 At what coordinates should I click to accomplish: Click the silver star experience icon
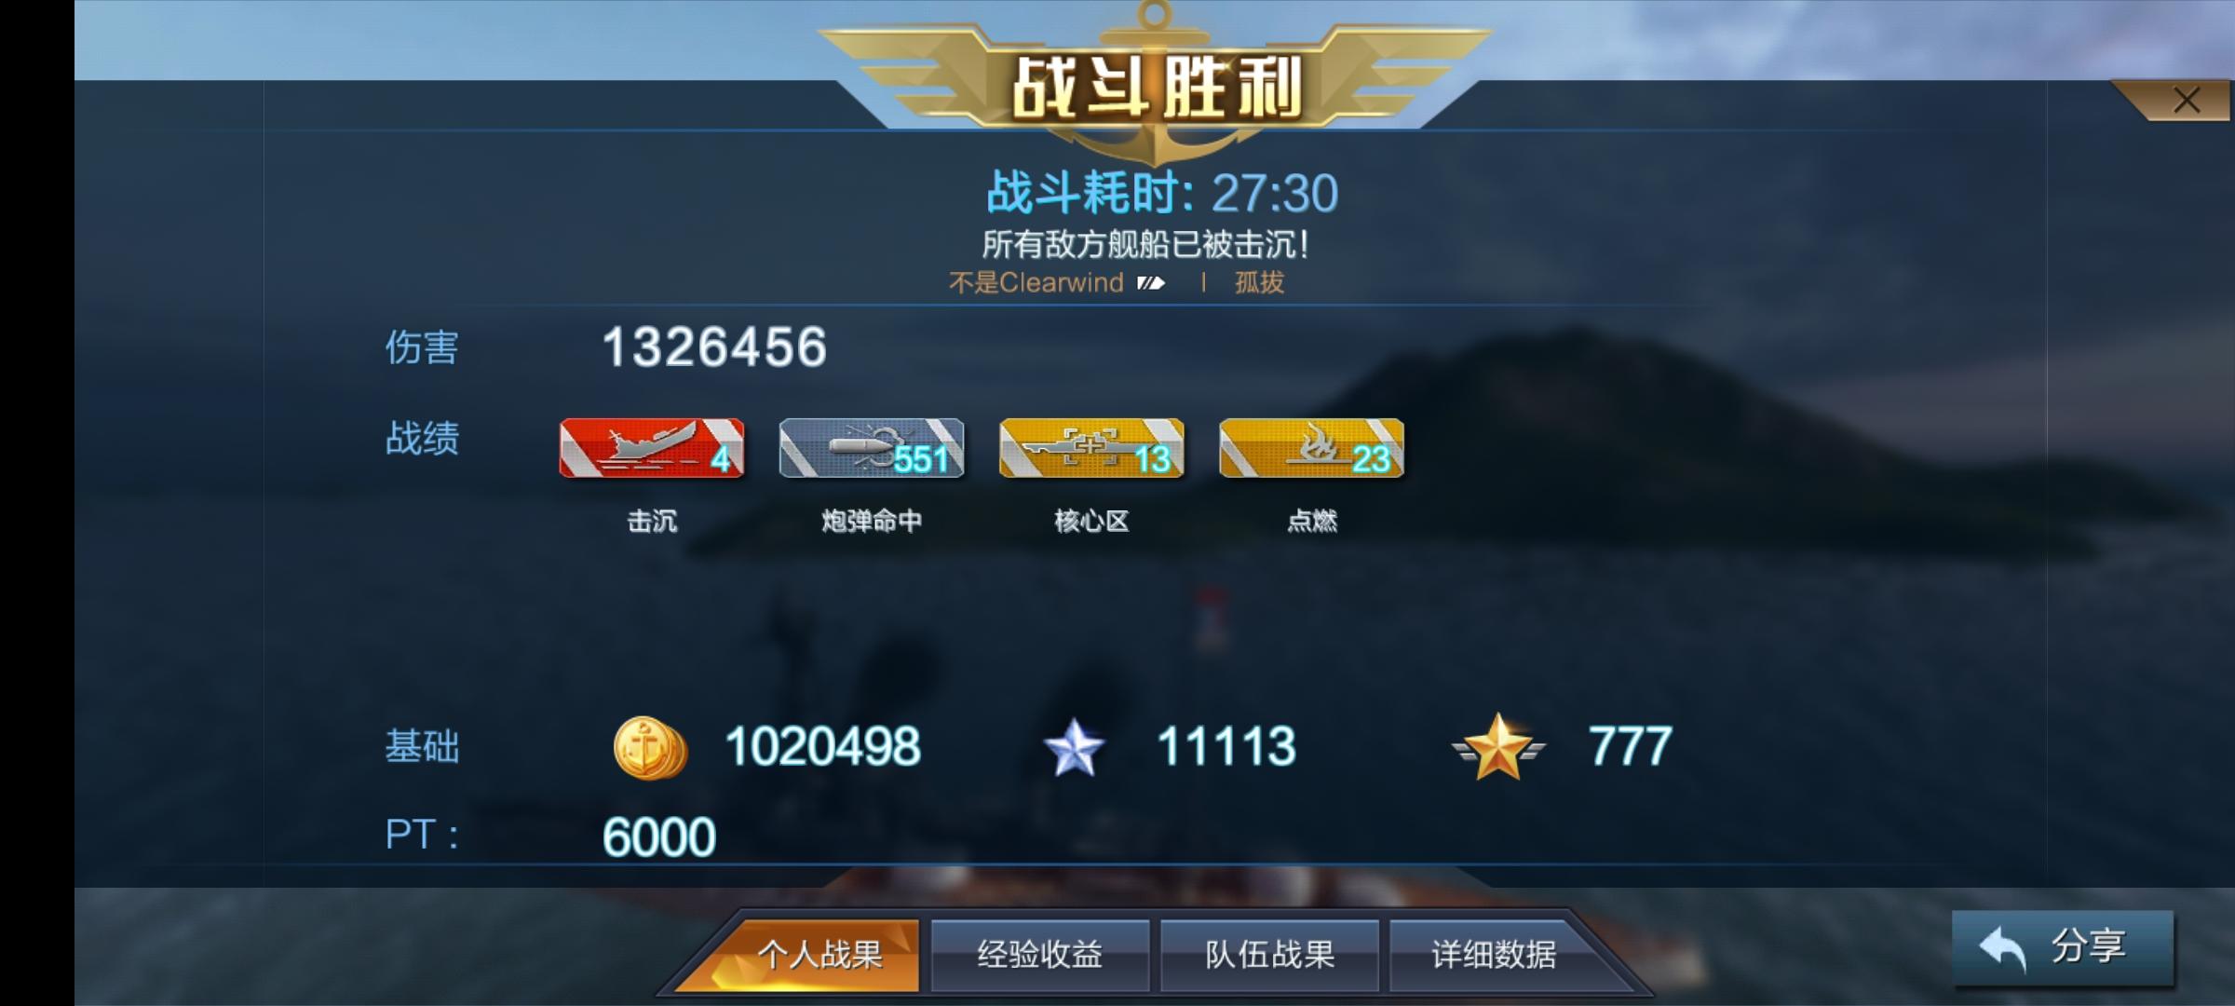[x=1074, y=748]
